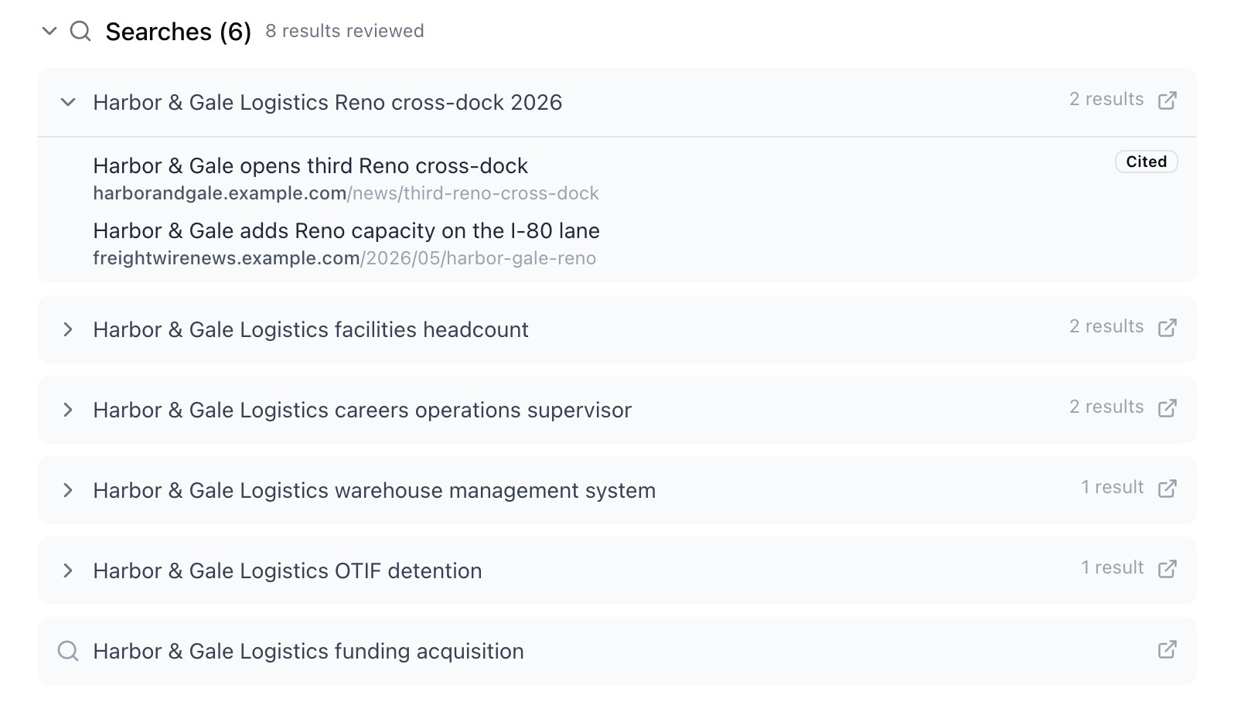Click the freightwirenews.example.com URL
The height and width of the screenshot is (722, 1234).
coord(344,258)
